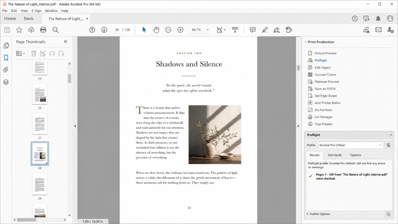Add a sticky note comment

click(x=253, y=30)
